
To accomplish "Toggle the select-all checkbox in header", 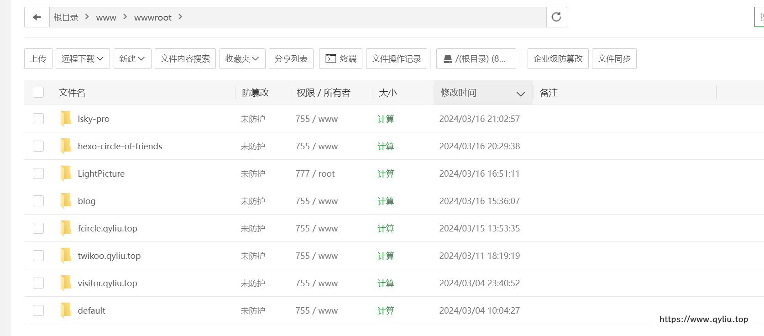I will 38,93.
